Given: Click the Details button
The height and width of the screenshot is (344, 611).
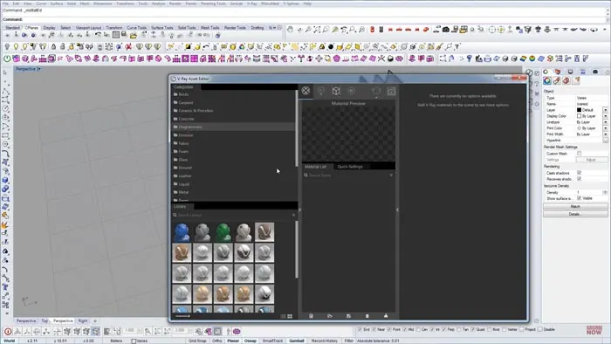Looking at the screenshot, I should click(x=575, y=214).
